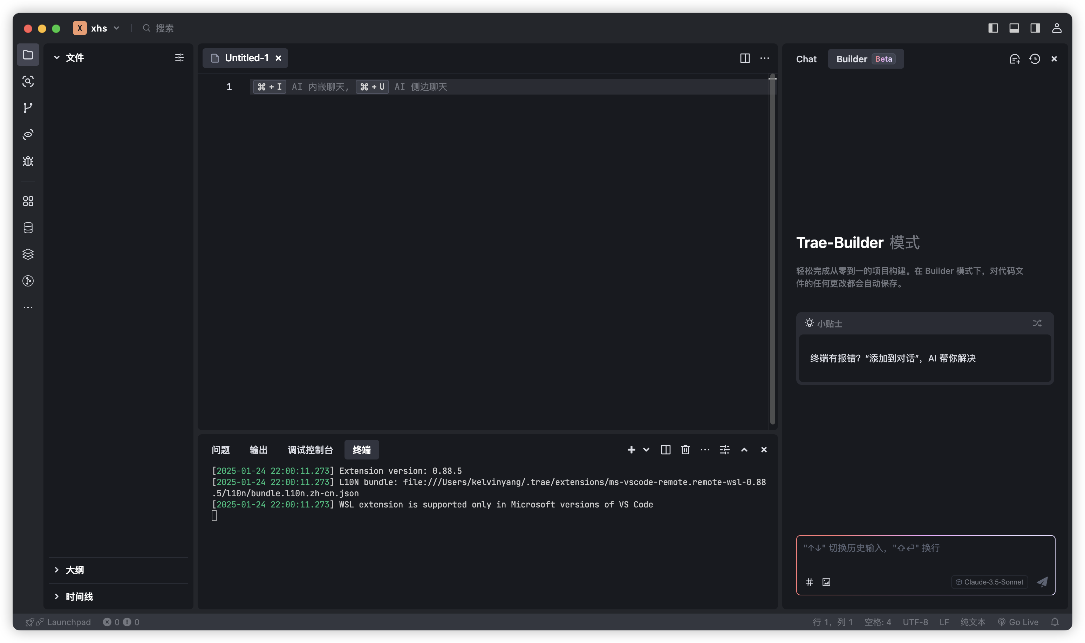The width and height of the screenshot is (1085, 643).
Task: Open the 输出 output tab
Action: point(259,450)
